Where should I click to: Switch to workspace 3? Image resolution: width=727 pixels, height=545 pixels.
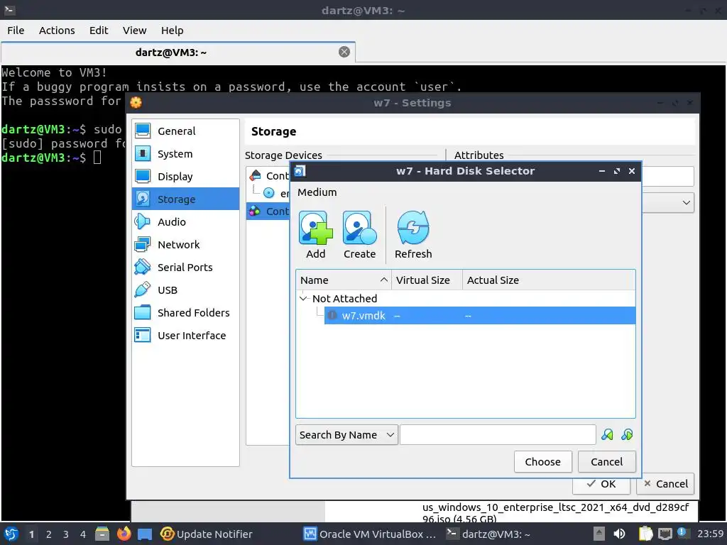coord(66,534)
